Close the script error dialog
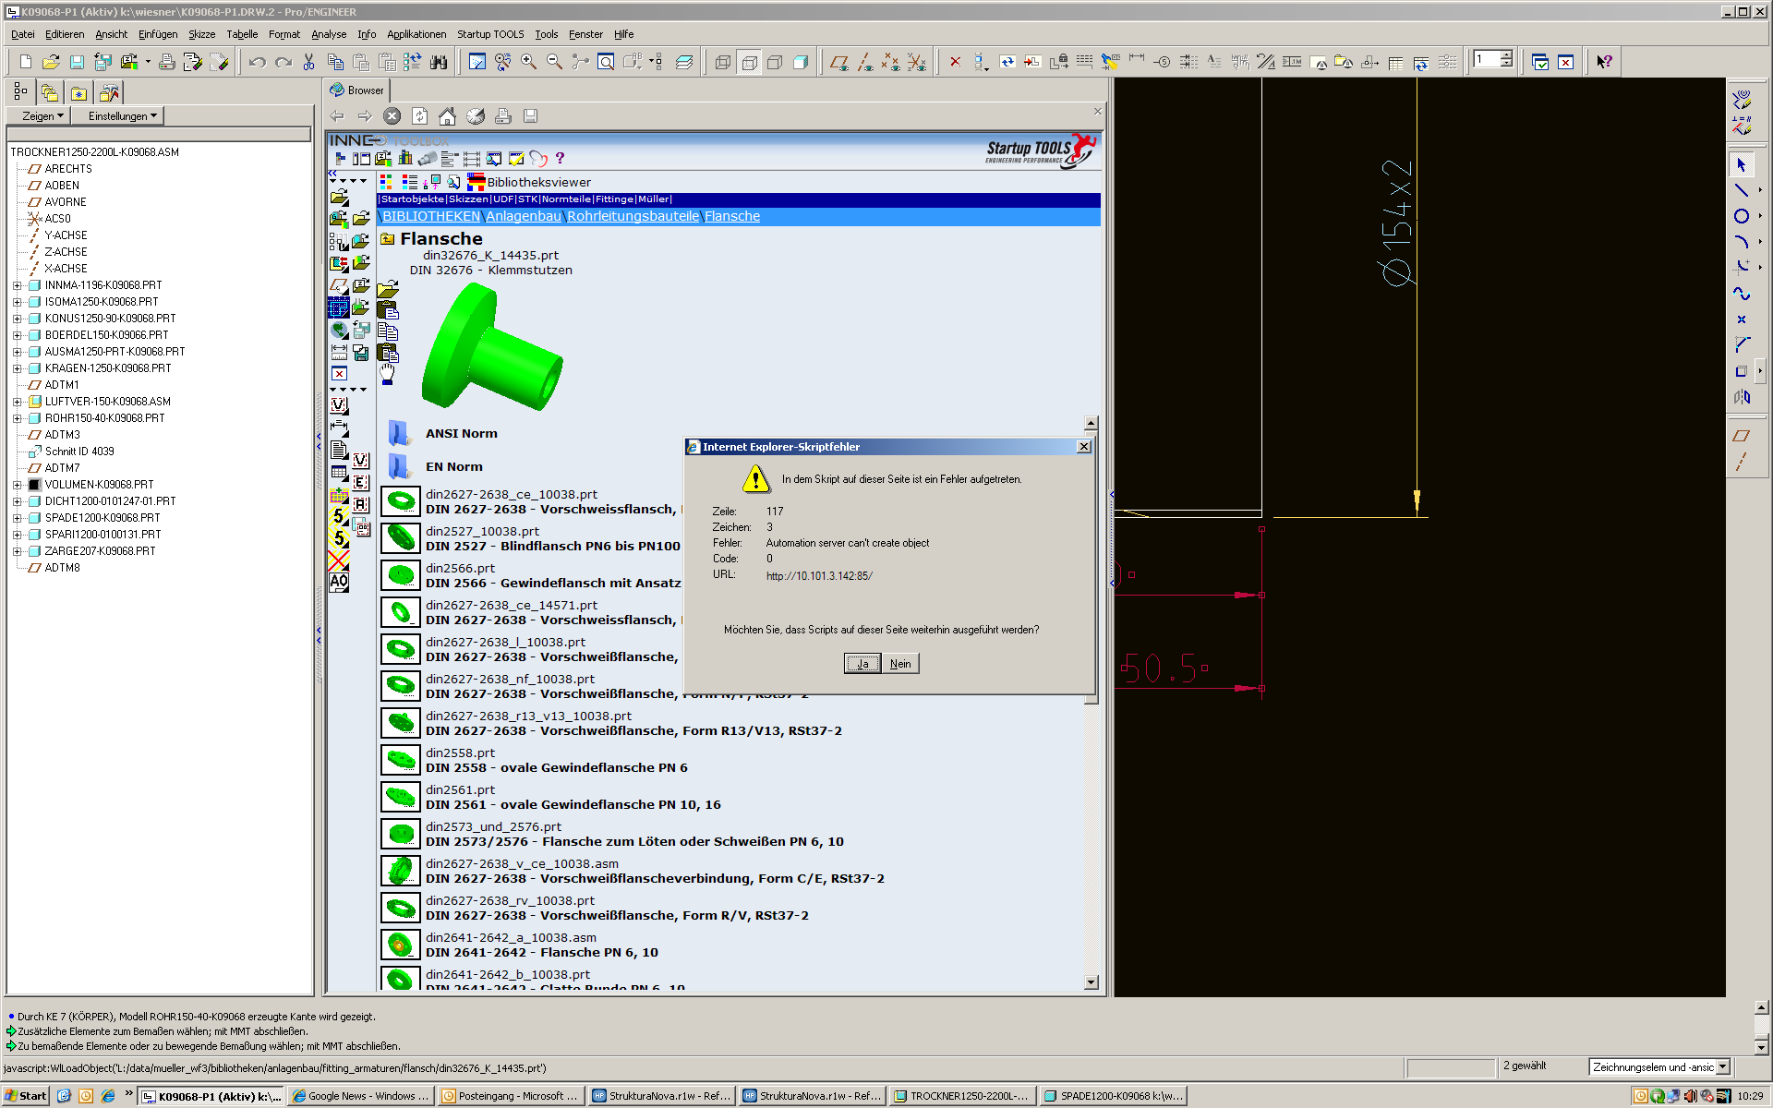This screenshot has height=1108, width=1773. point(1084,447)
